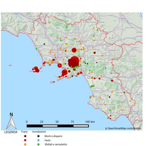Click the dark navy Inondazioni legend dot
Viewport: 159px width, 146px height.
click(38, 136)
